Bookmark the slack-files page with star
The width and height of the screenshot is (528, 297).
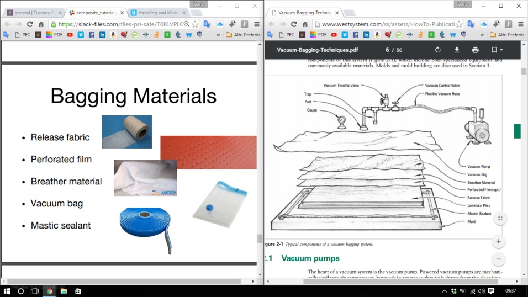tap(195, 24)
